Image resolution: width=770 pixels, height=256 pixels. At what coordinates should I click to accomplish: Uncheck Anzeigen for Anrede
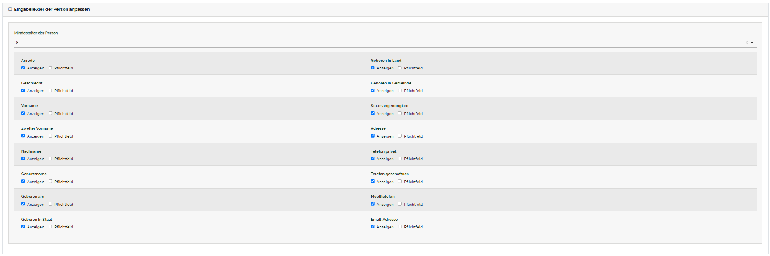click(23, 68)
